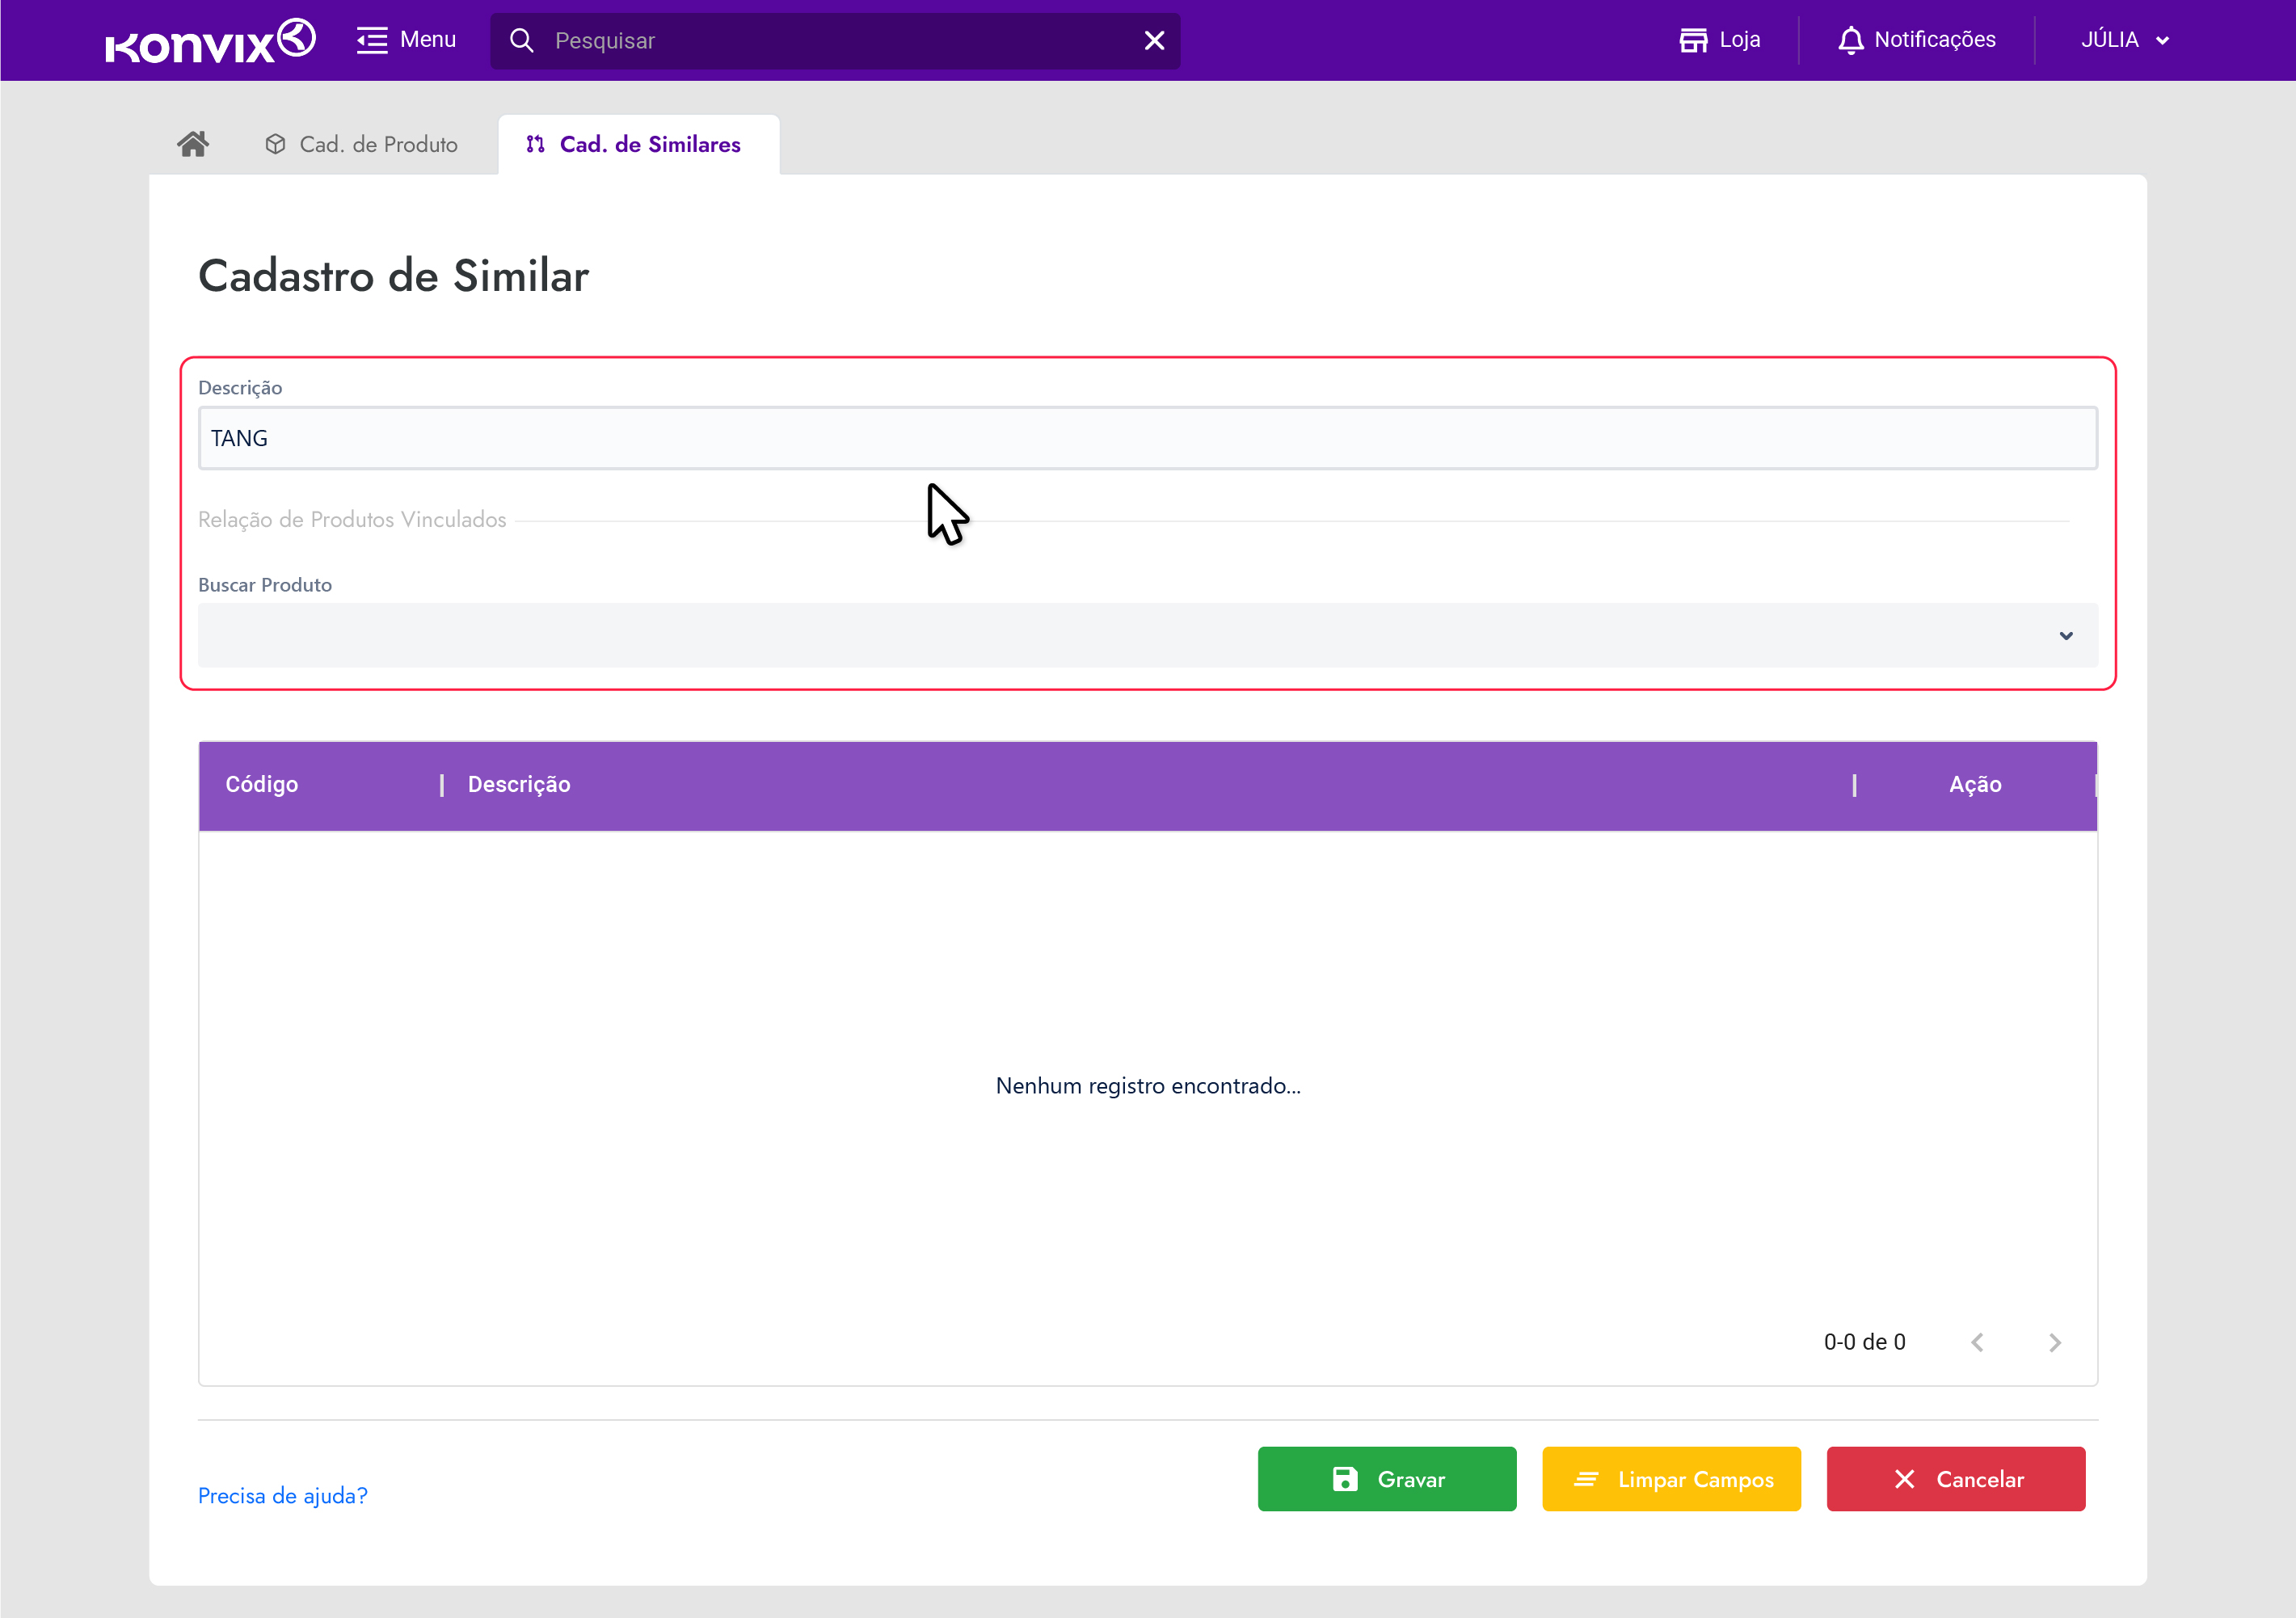Click the Konvix logo
Viewport: 2296px width, 1618px height.
point(210,41)
